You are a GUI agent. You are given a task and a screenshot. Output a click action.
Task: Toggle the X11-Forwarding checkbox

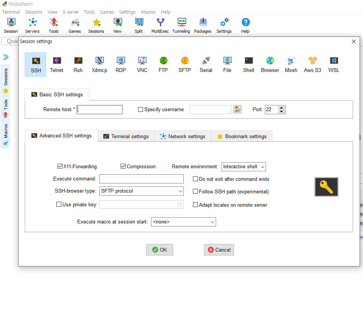coord(60,166)
